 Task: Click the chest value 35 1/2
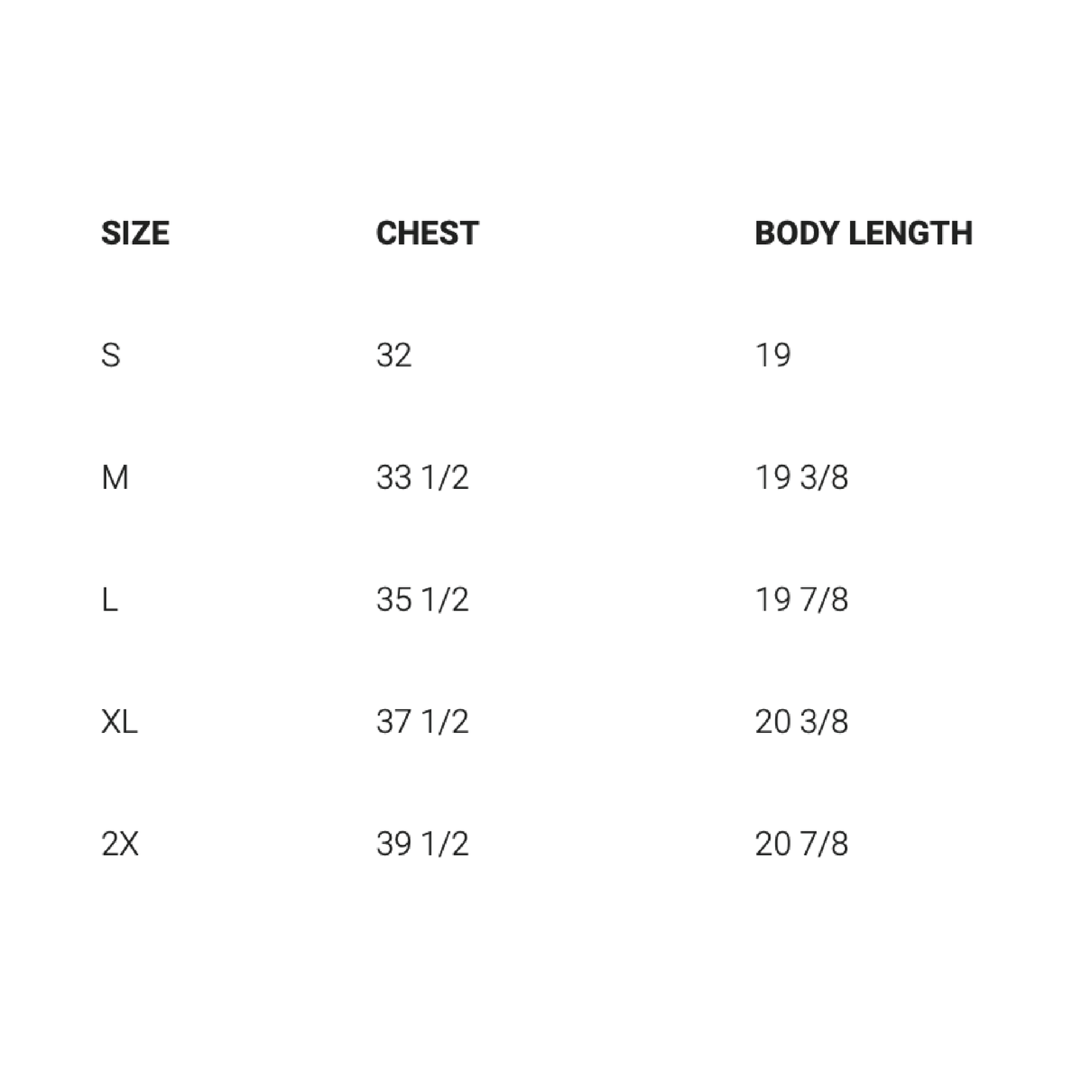[x=422, y=599]
